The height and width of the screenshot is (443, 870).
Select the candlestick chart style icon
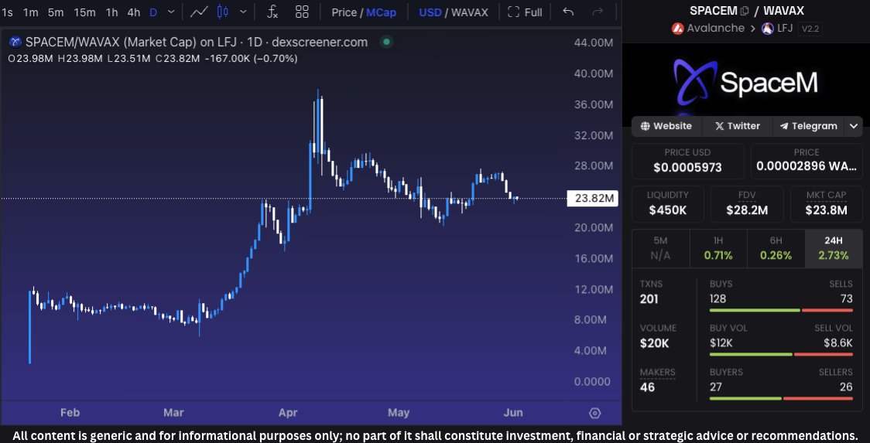pyautogui.click(x=222, y=12)
